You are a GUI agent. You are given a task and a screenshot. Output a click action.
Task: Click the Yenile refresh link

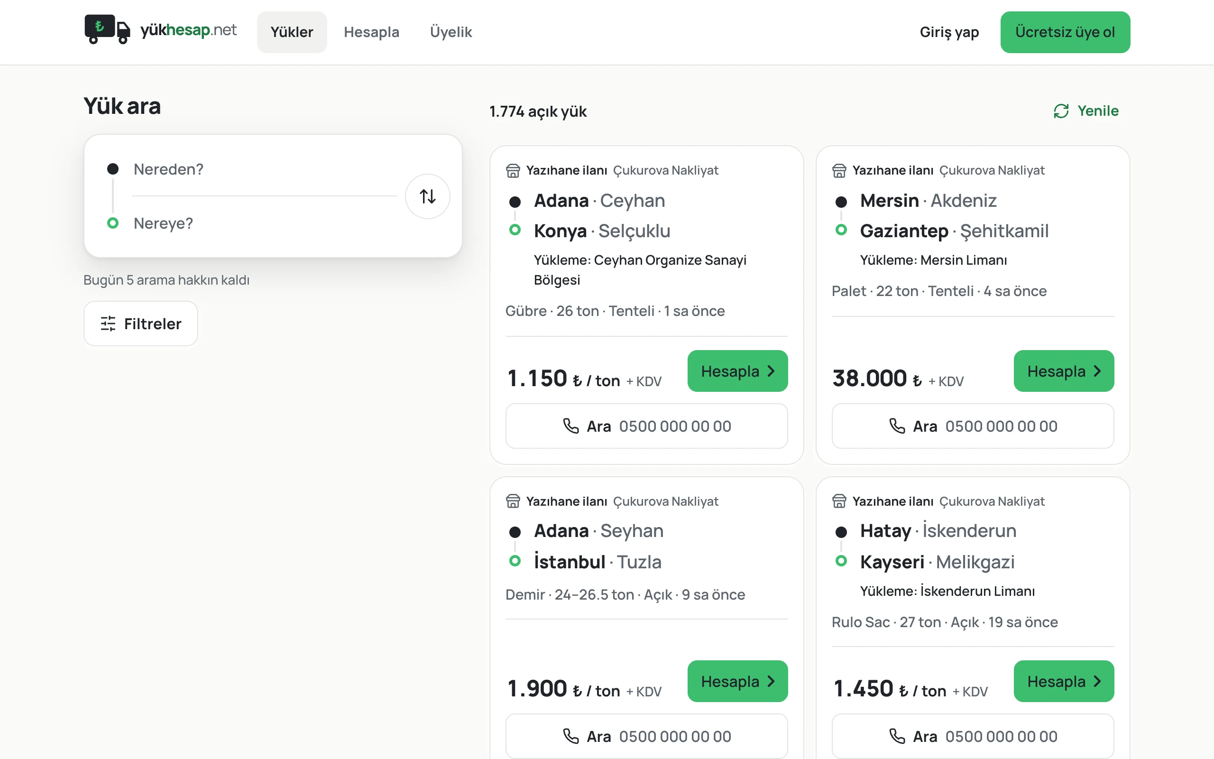(1086, 111)
